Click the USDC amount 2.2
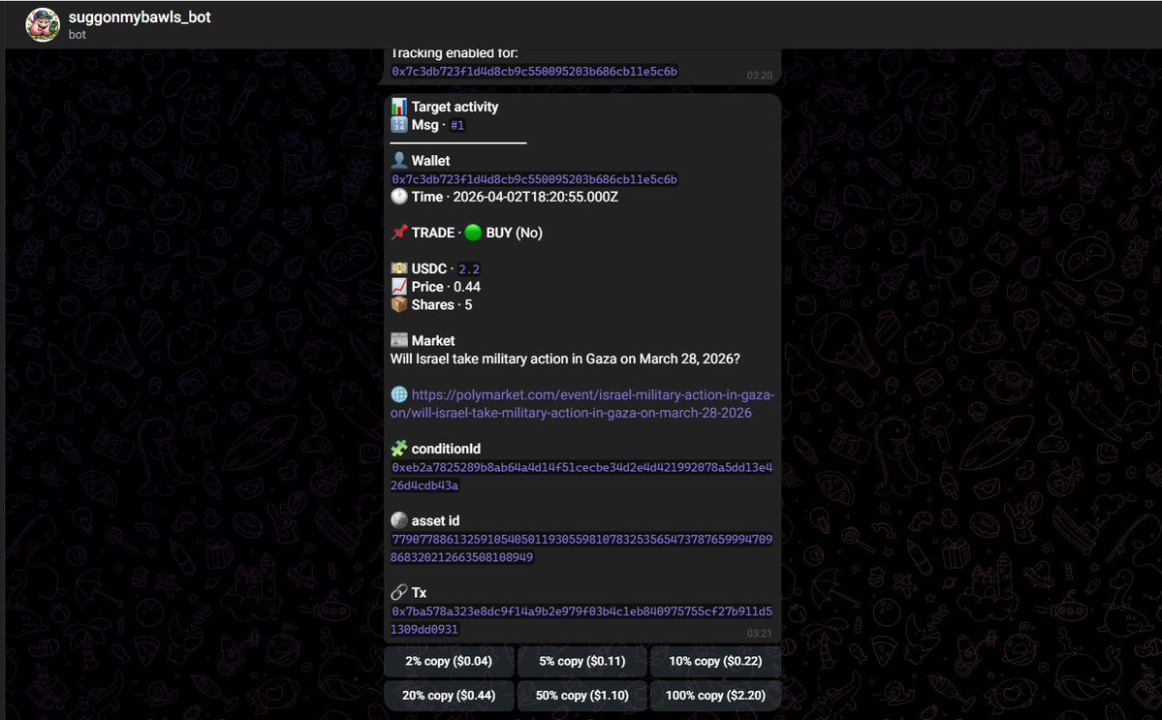 468,268
